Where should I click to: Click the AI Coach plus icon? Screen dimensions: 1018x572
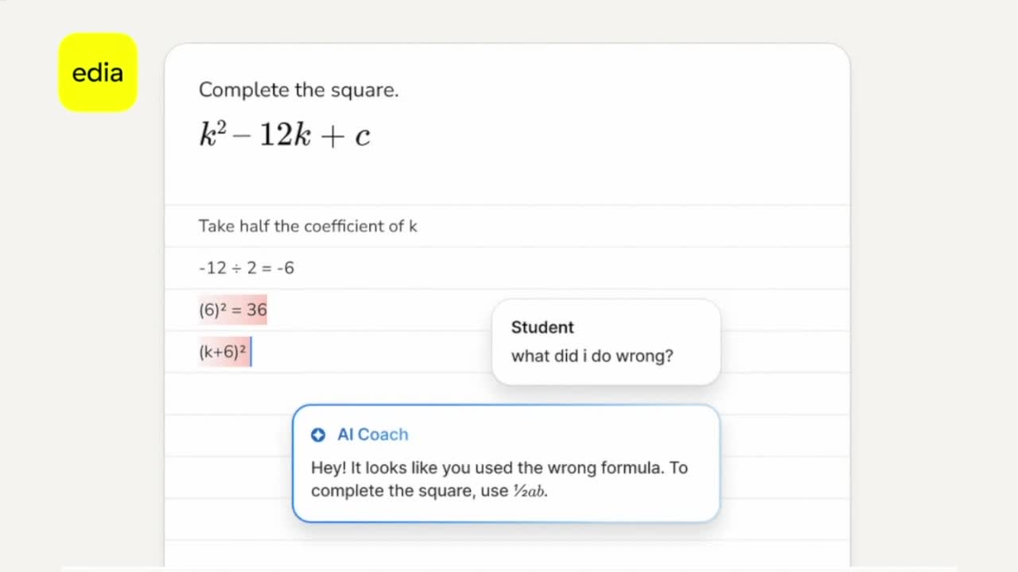click(x=318, y=435)
